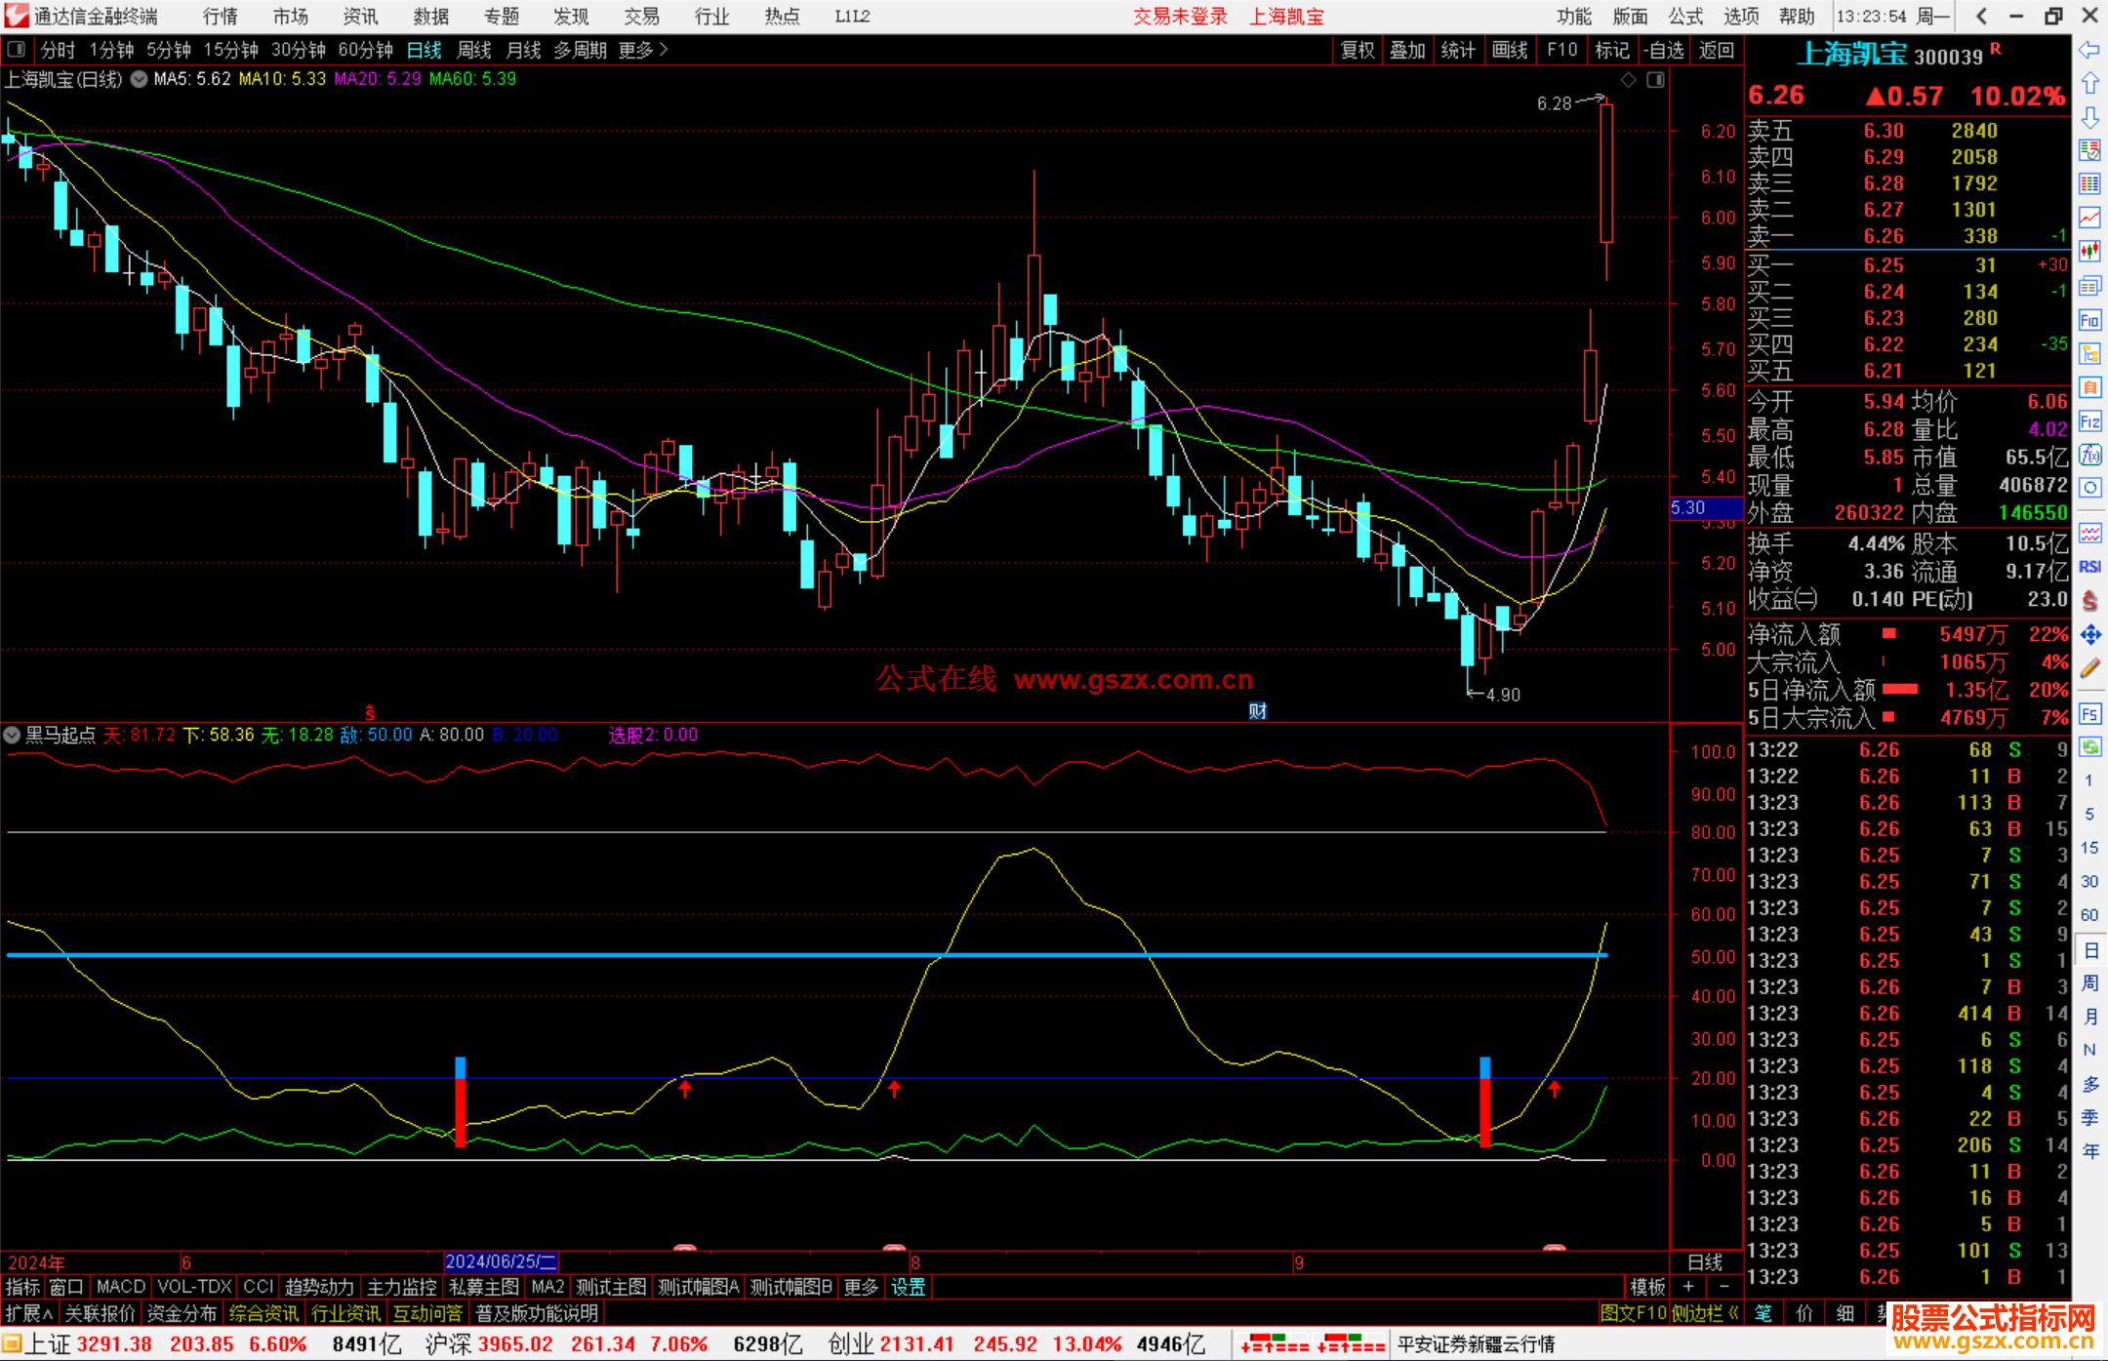Open the f(x) formula manager icon

pyautogui.click(x=2089, y=455)
